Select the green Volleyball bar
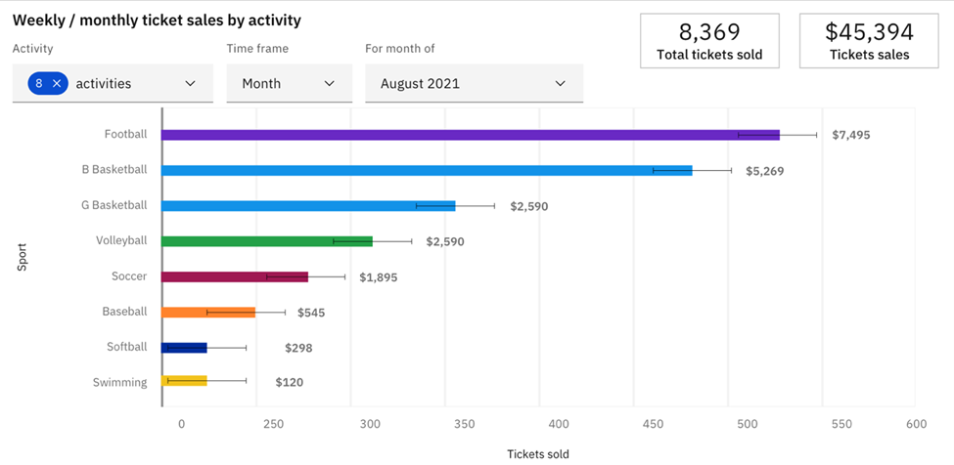This screenshot has width=954, height=465. (266, 241)
